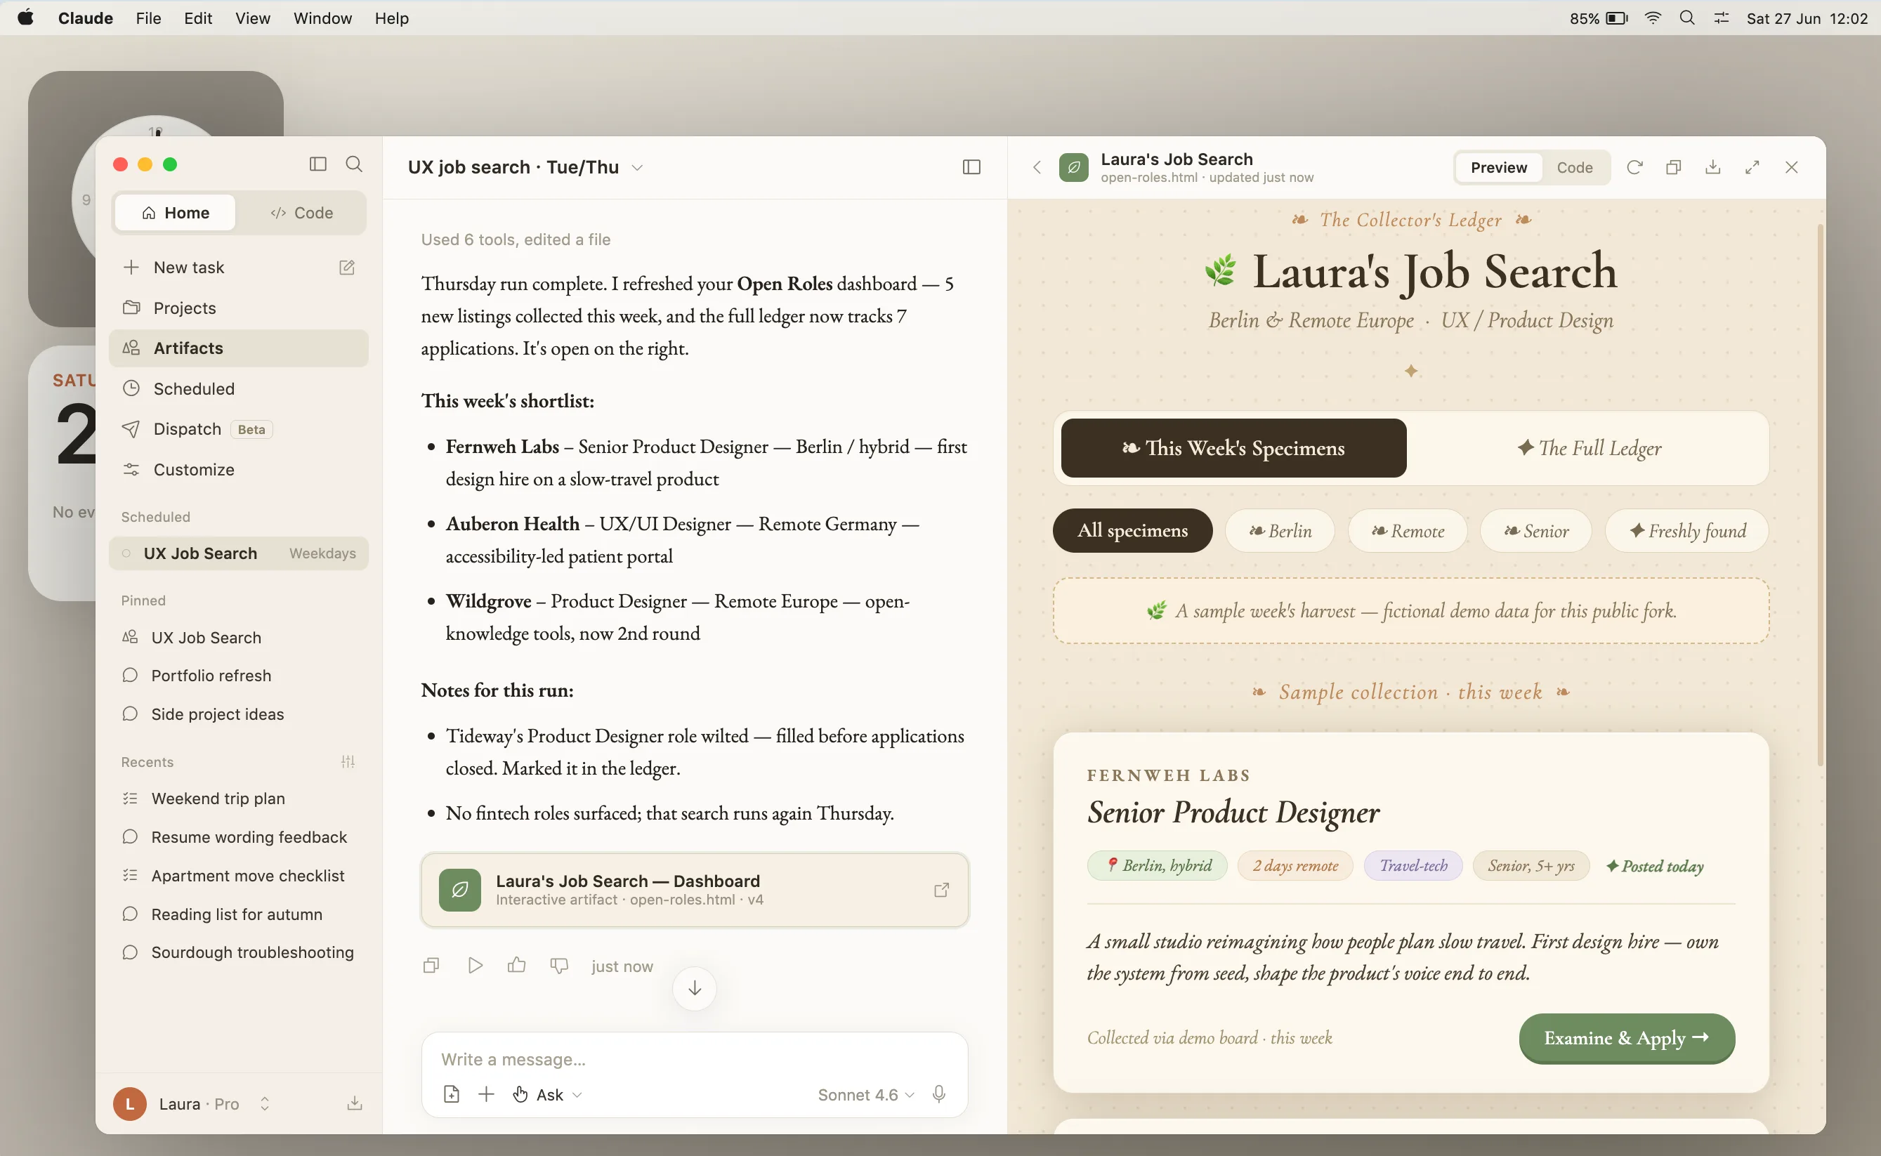This screenshot has width=1881, height=1156.
Task: Open Wi-Fi status menu
Action: (1653, 18)
